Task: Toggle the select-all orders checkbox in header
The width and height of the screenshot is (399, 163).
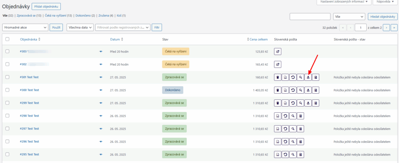Action: (7, 39)
